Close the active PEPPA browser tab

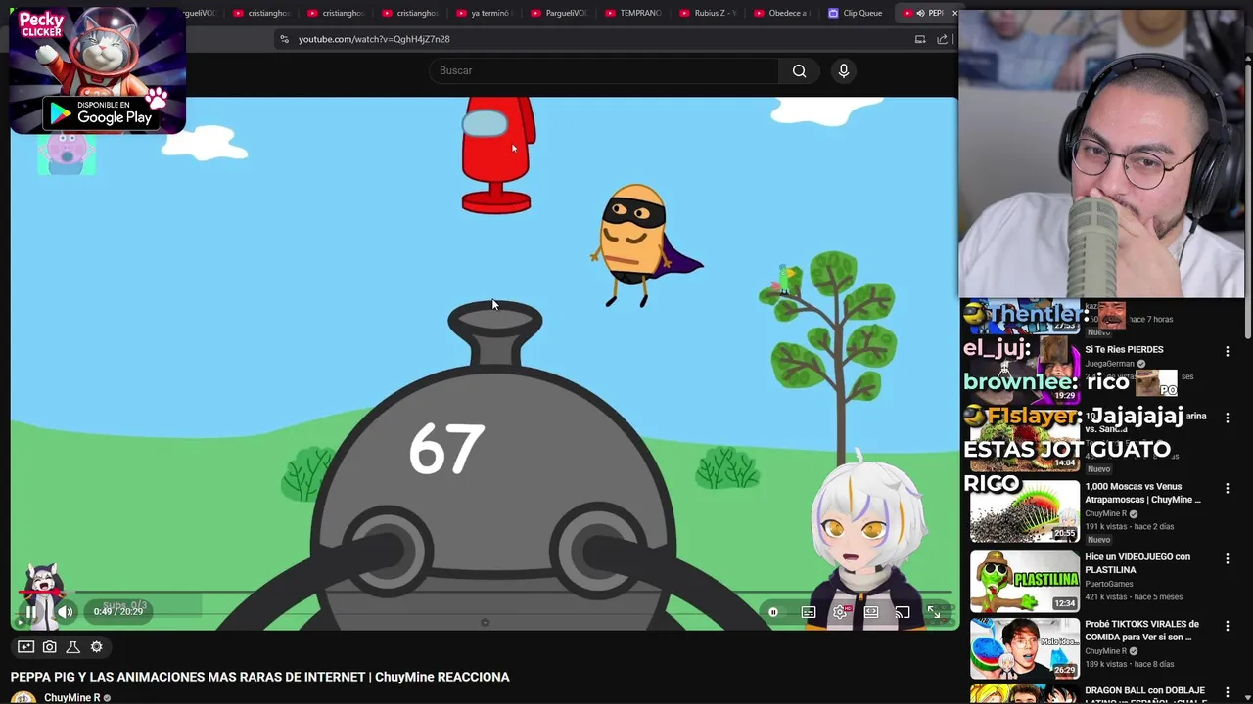pyautogui.click(x=954, y=13)
